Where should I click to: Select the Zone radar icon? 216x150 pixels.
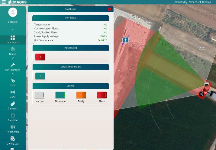[13, 92]
